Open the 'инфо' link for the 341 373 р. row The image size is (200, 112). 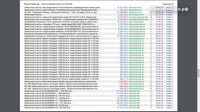tap(169, 77)
